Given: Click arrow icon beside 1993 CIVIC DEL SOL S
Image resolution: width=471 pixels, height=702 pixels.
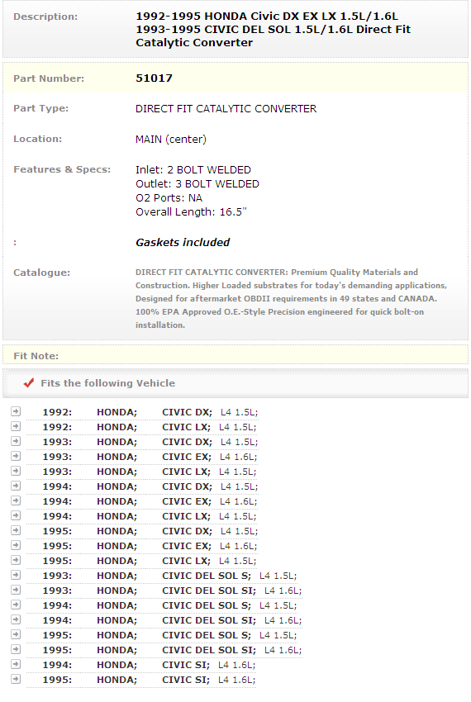Looking at the screenshot, I should (16, 575).
